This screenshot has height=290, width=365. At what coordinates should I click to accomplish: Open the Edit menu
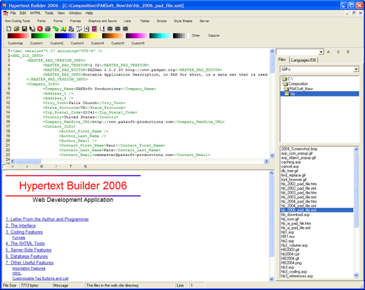pyautogui.click(x=23, y=13)
